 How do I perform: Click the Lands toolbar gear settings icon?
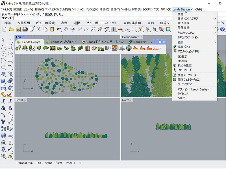(x=160, y=42)
